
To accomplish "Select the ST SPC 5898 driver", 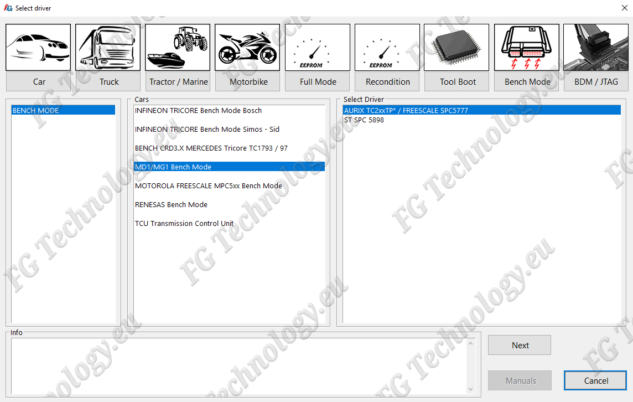I will tap(364, 120).
